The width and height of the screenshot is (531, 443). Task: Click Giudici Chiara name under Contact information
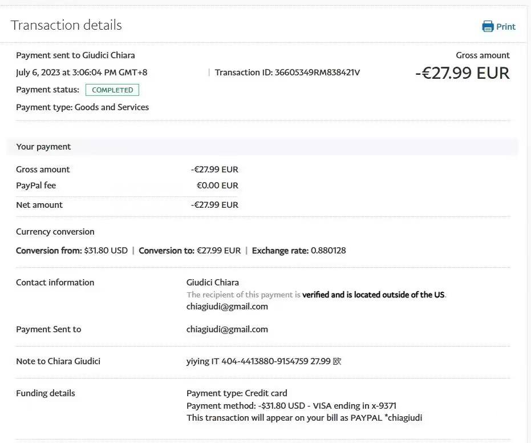click(212, 283)
